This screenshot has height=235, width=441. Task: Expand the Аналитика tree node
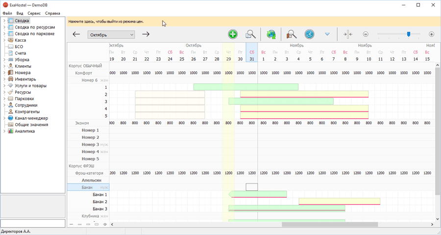(4, 131)
